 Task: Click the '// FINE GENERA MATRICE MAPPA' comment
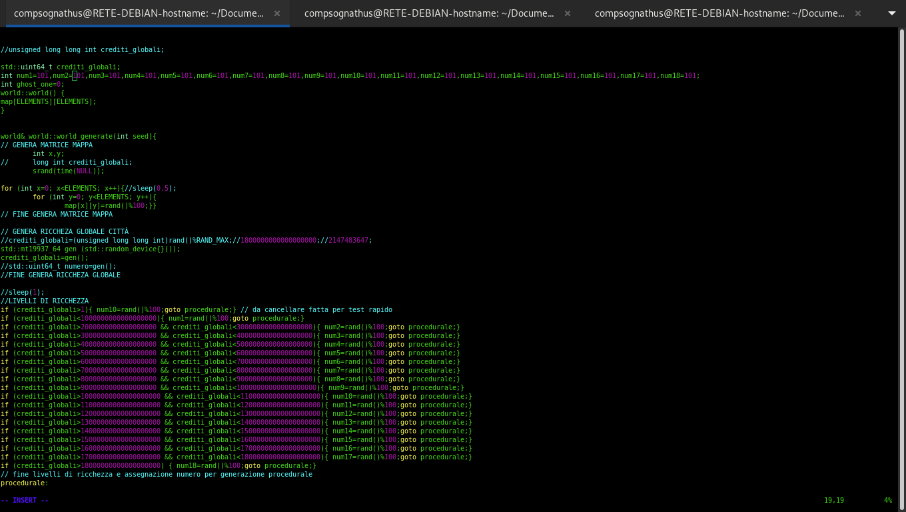tap(57, 214)
